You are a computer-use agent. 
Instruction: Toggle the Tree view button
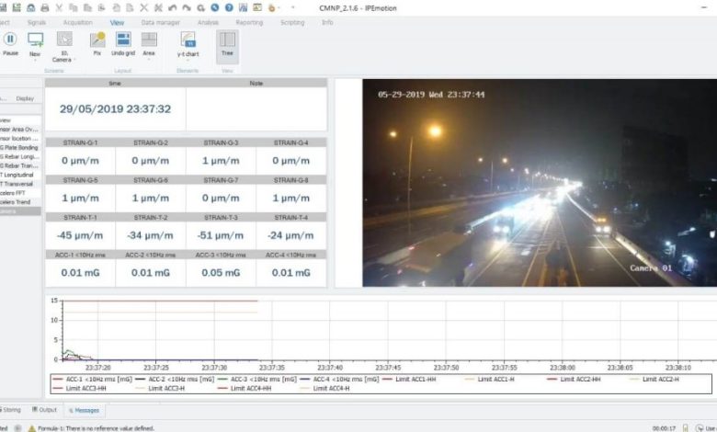[x=226, y=42]
